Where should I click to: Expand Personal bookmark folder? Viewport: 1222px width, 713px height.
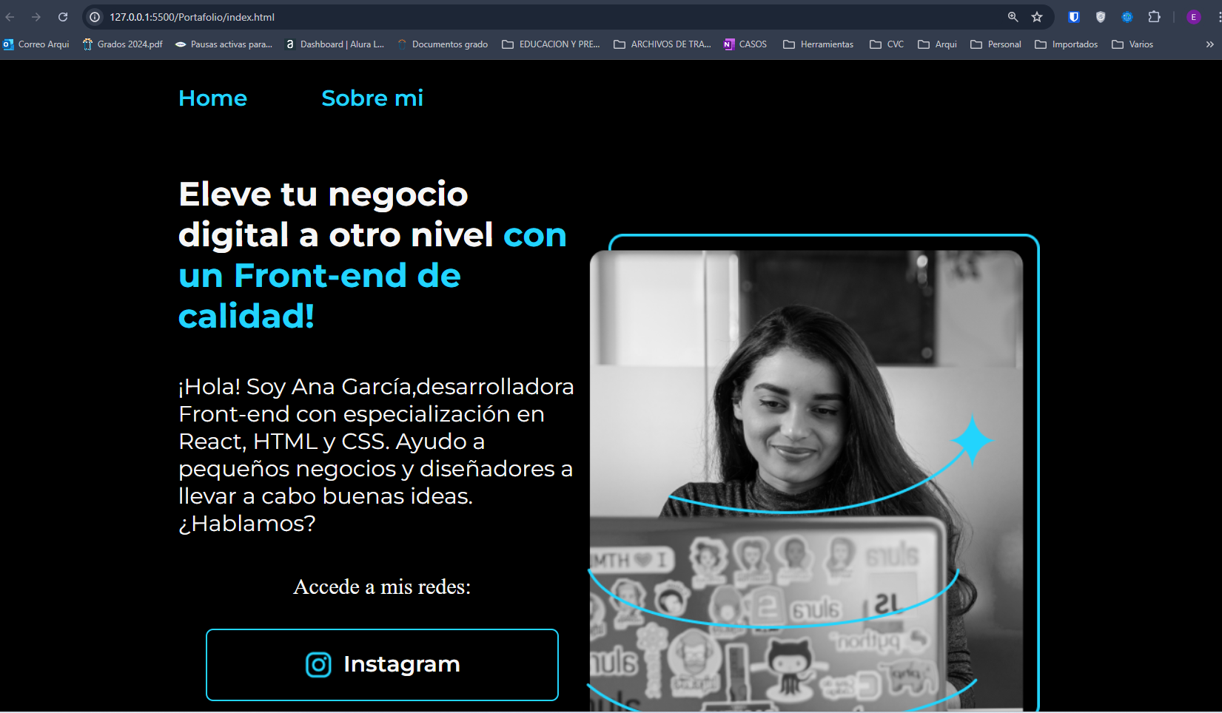(x=996, y=44)
